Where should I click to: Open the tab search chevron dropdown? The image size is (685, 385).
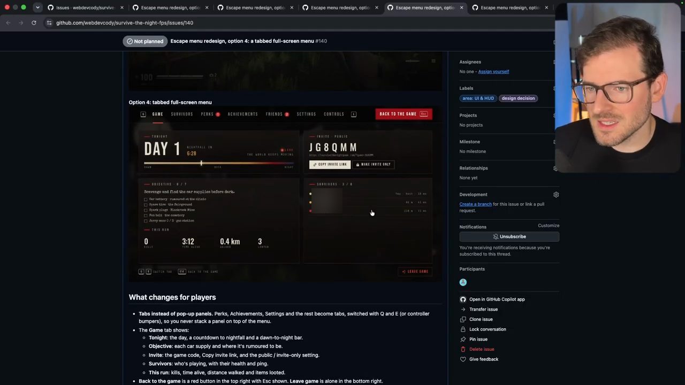[x=37, y=7]
